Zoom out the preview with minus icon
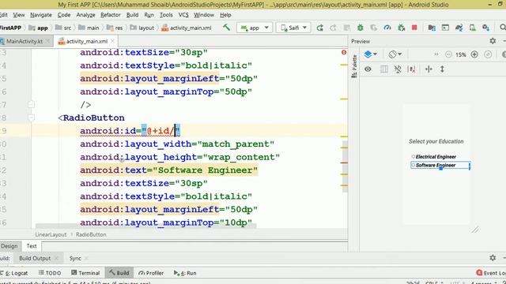The image size is (506, 284). point(448,54)
